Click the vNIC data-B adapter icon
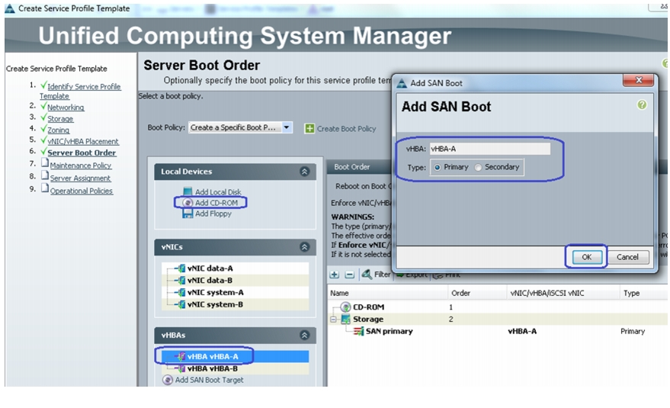Image resolution: width=670 pixels, height=408 pixels. [x=181, y=280]
